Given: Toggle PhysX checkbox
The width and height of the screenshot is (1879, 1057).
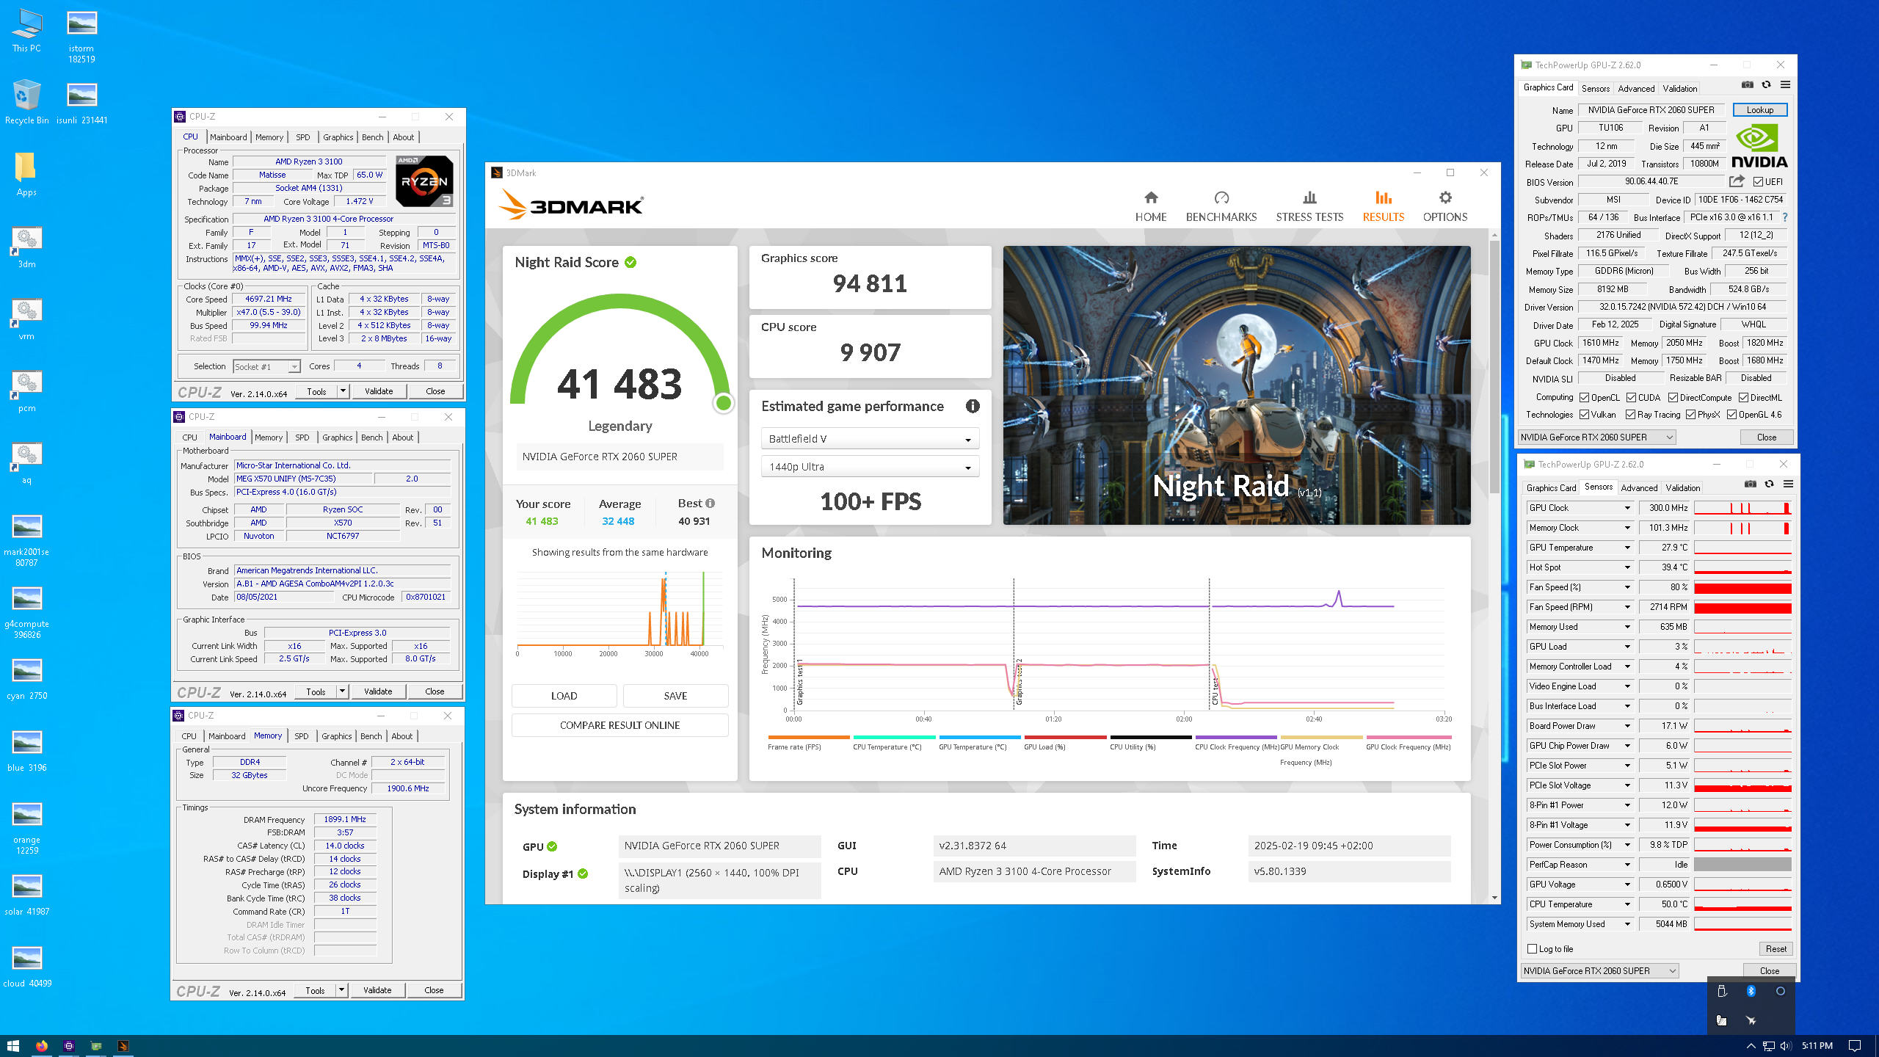Looking at the screenshot, I should 1691,415.
